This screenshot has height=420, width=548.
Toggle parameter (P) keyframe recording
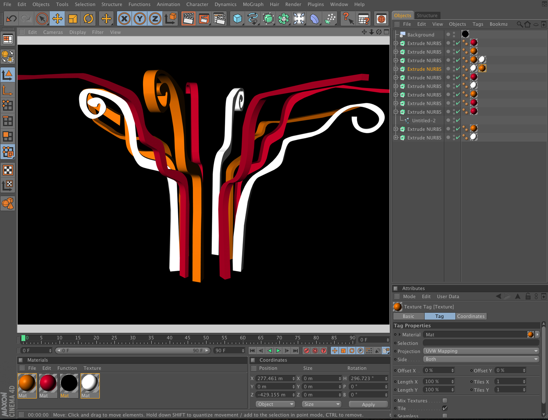tap(360, 351)
